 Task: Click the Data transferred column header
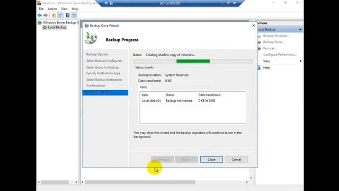(x=209, y=95)
